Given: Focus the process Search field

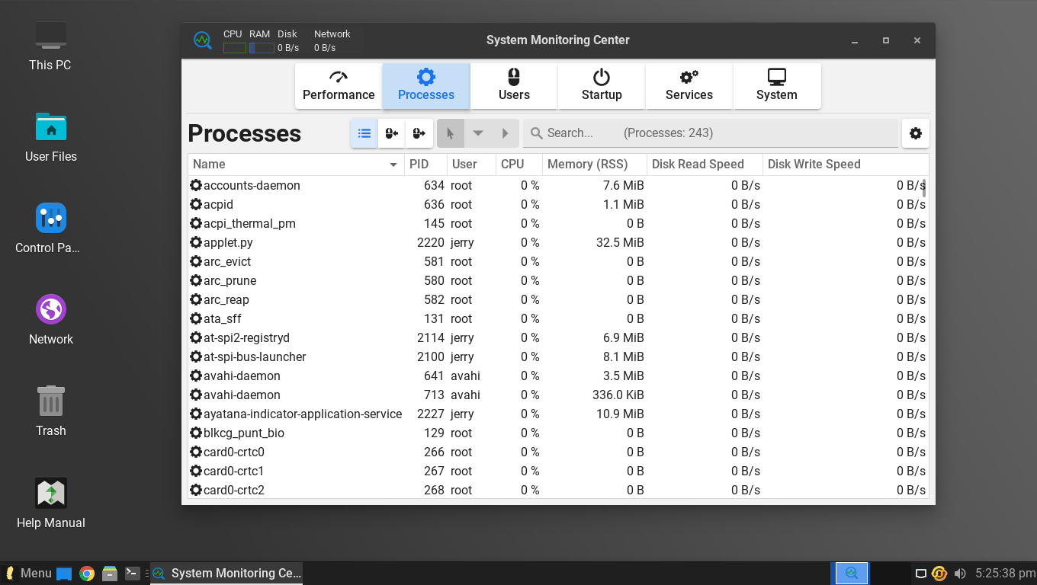Looking at the screenshot, I should (711, 133).
